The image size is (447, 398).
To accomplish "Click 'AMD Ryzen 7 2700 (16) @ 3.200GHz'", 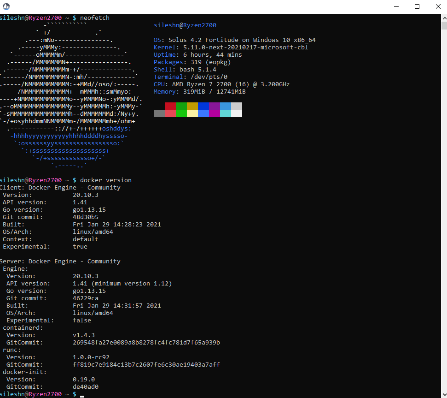I will coord(231,84).
